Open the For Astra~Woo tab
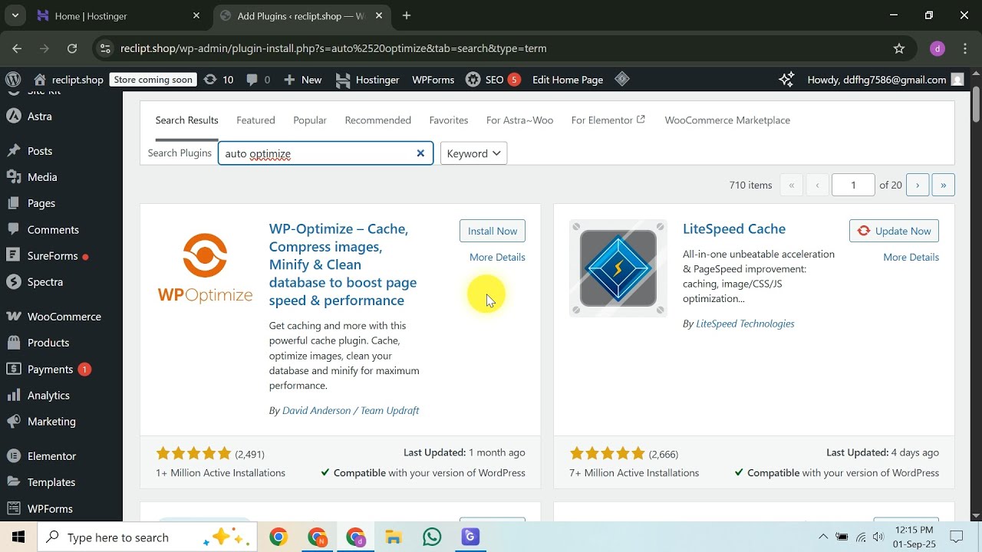Image resolution: width=982 pixels, height=552 pixels. (519, 120)
